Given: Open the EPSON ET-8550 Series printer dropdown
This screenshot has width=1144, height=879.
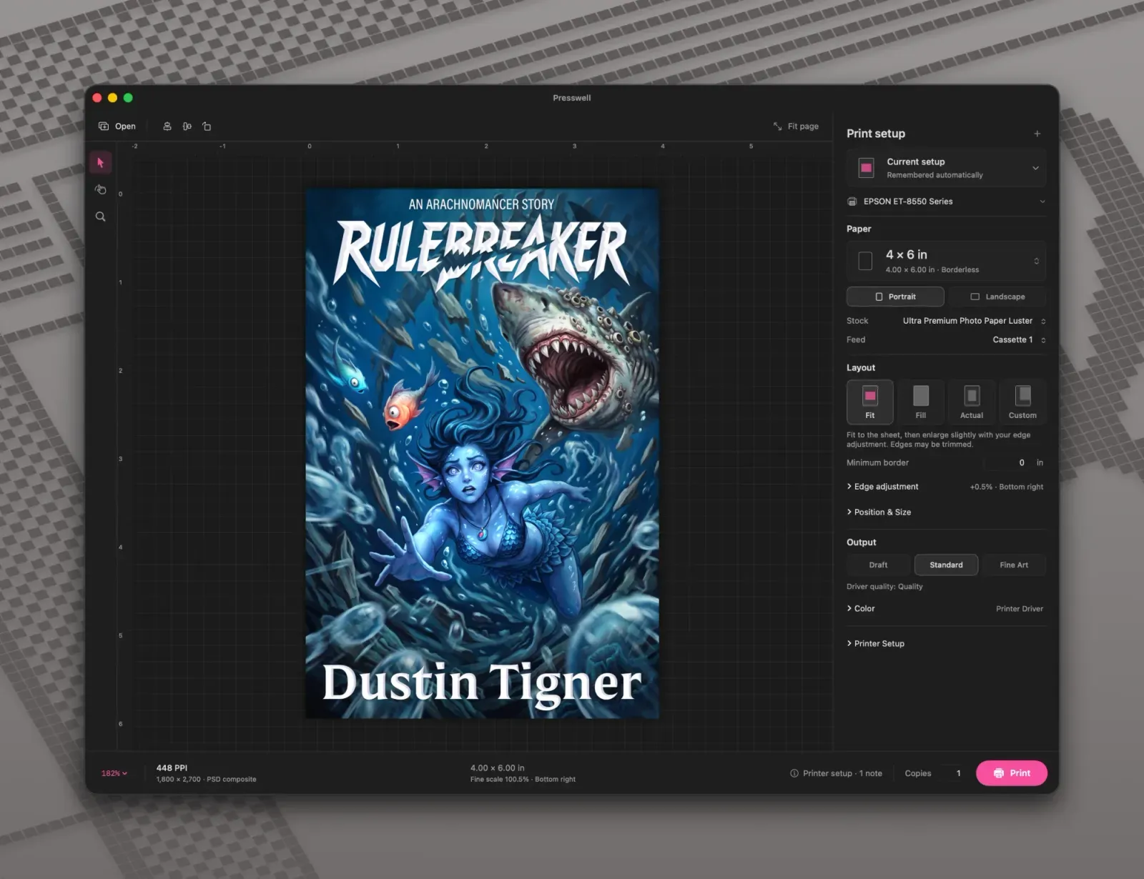Looking at the screenshot, I should click(947, 202).
